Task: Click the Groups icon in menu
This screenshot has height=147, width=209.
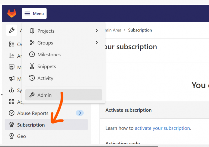Action: click(32, 43)
